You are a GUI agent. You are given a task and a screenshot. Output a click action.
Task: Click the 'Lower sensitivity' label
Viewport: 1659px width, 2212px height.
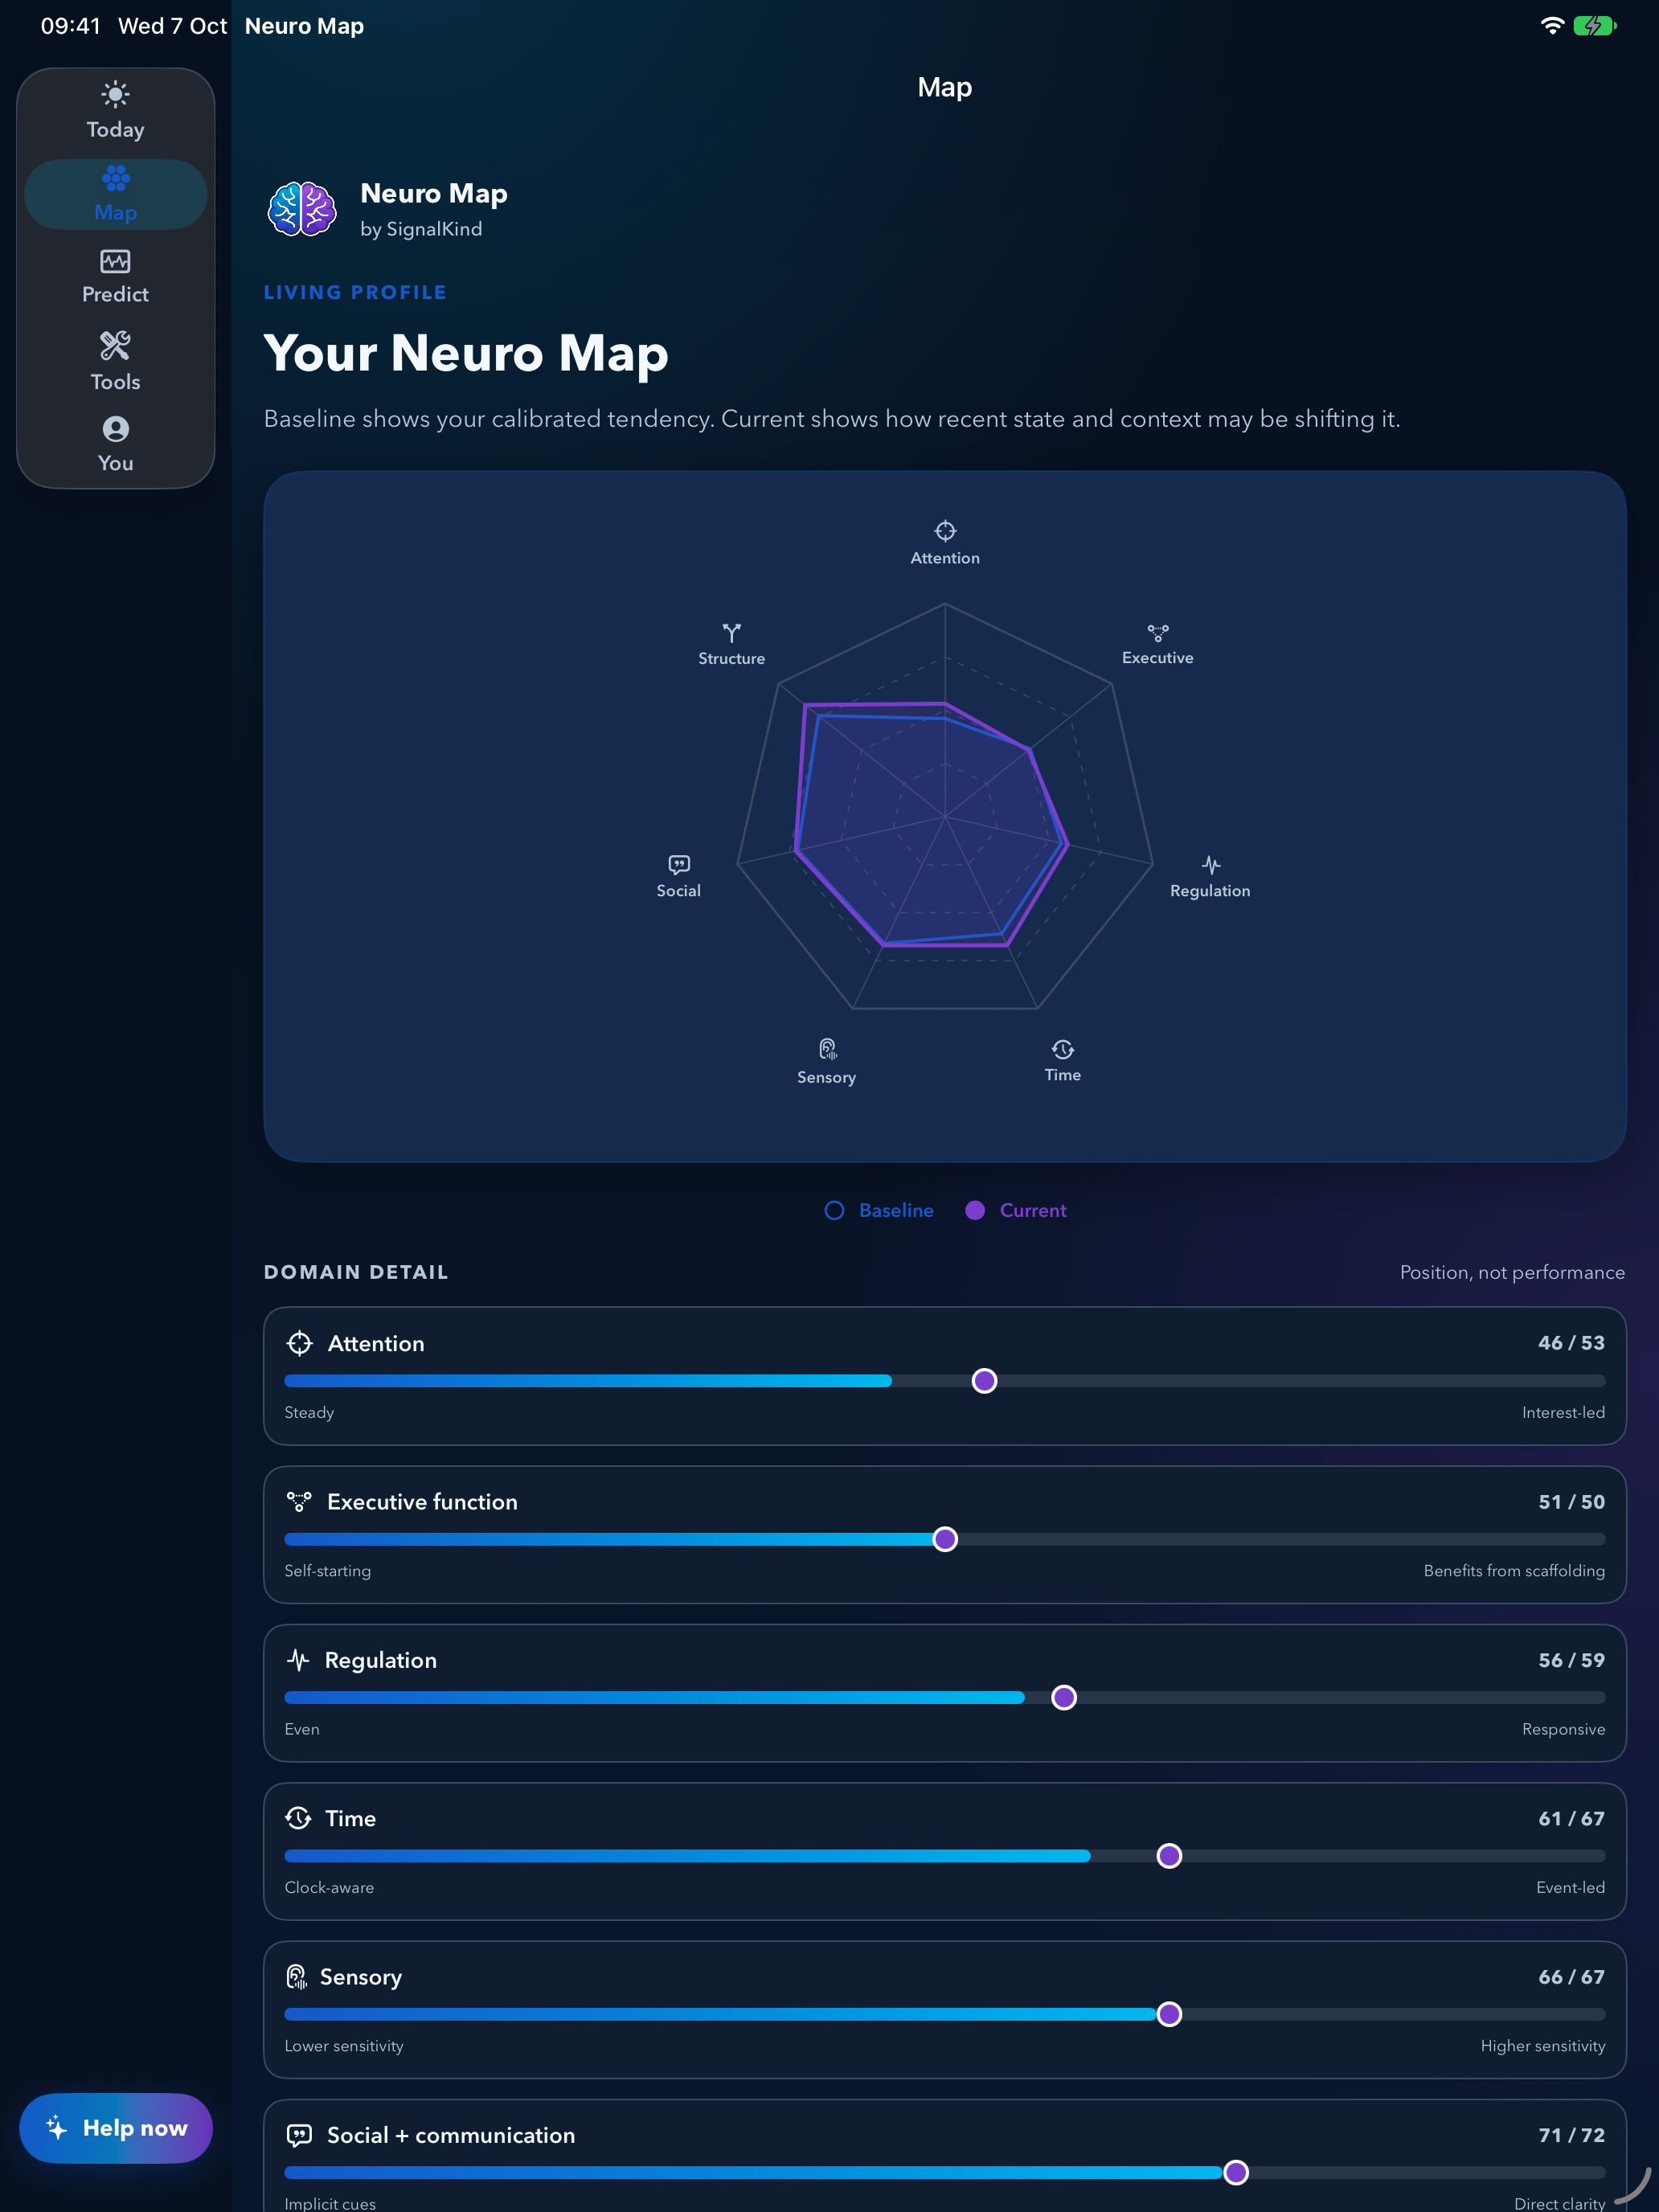pos(344,2046)
